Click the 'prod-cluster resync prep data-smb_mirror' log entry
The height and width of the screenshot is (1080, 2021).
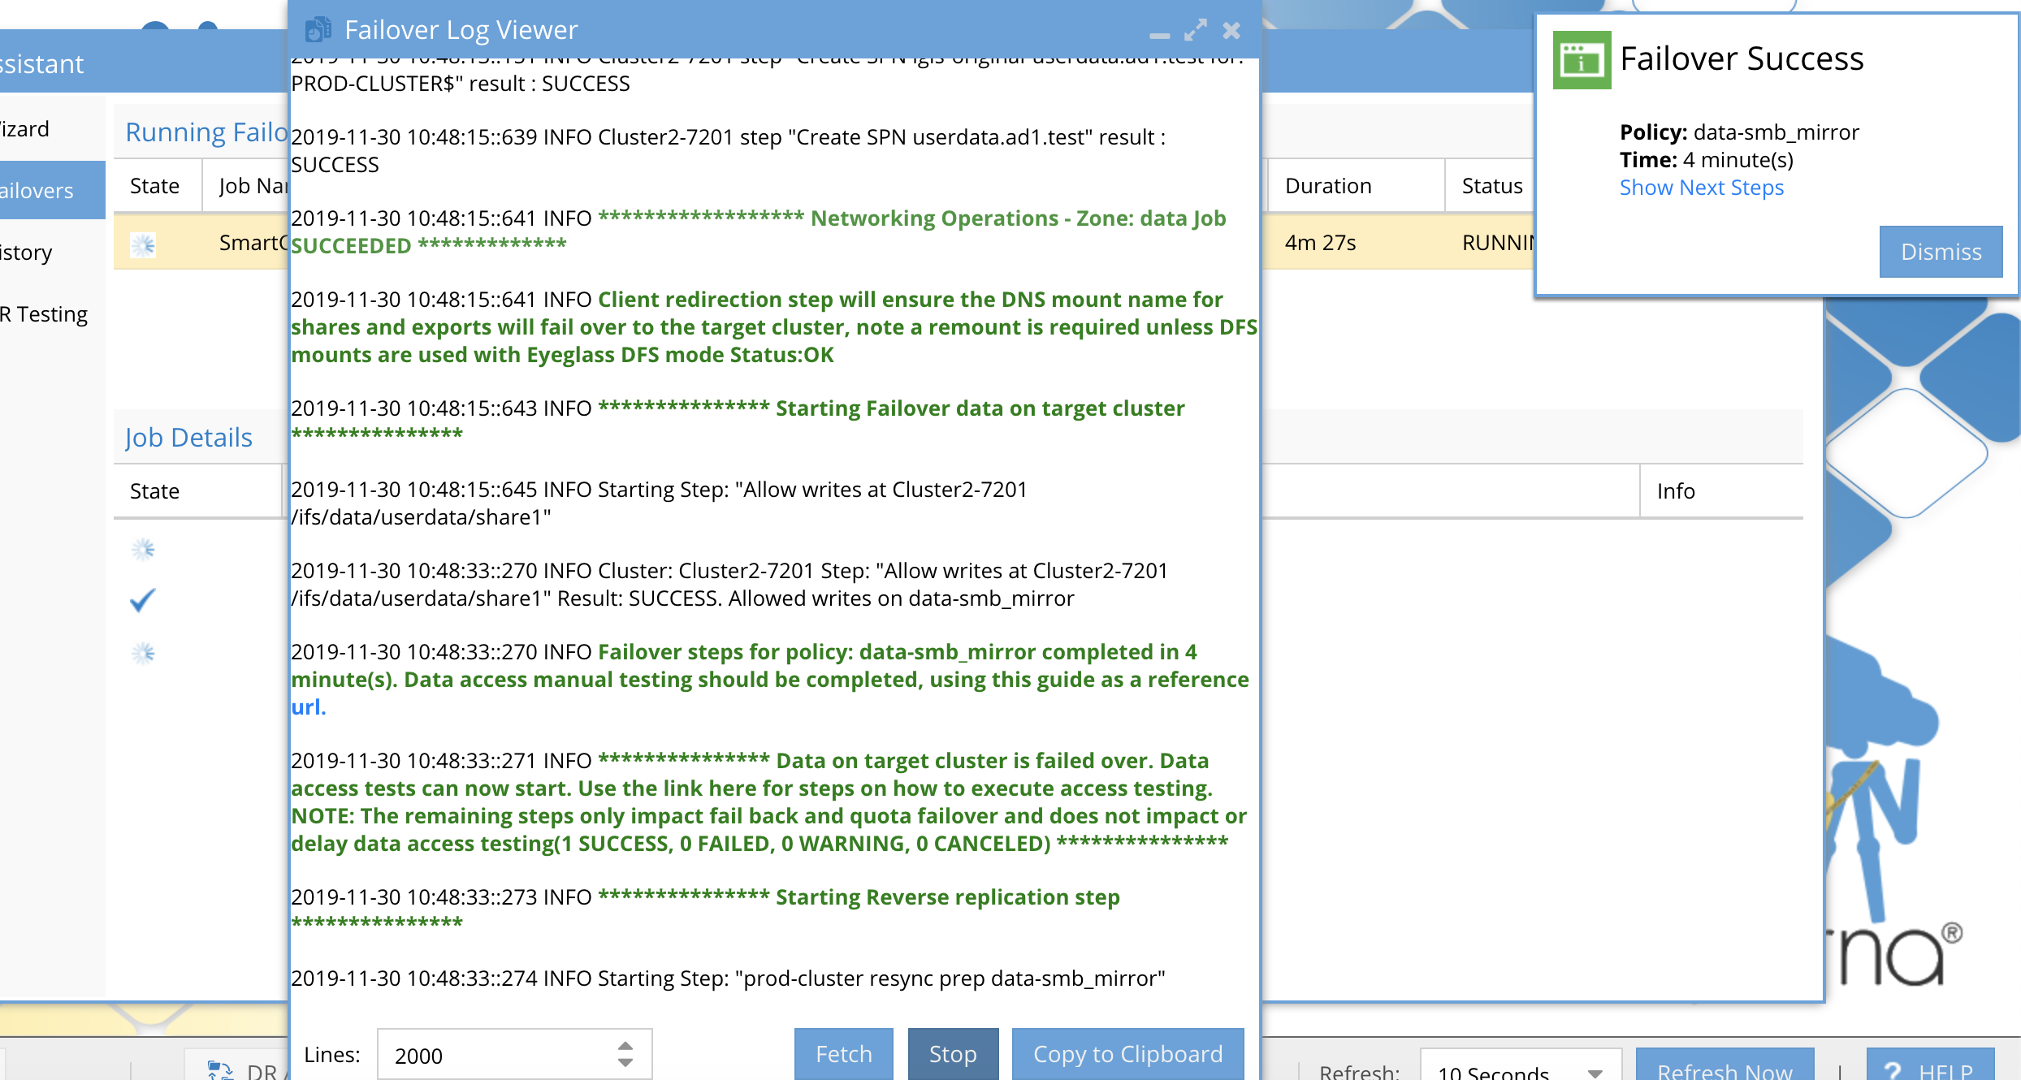728,978
